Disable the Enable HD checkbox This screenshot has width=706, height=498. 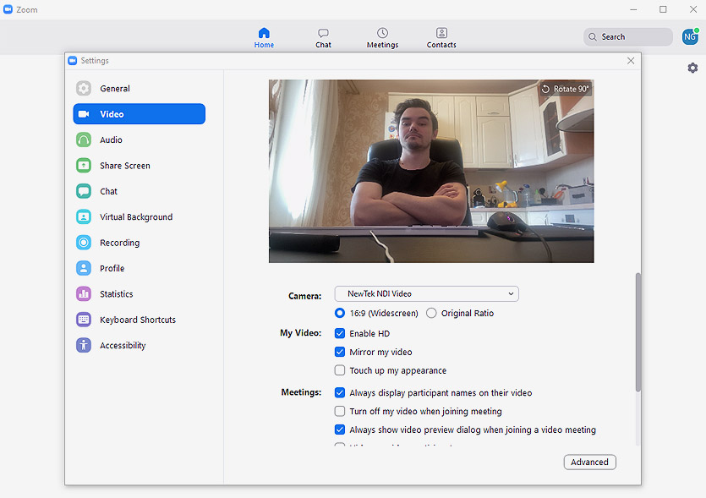tap(340, 333)
